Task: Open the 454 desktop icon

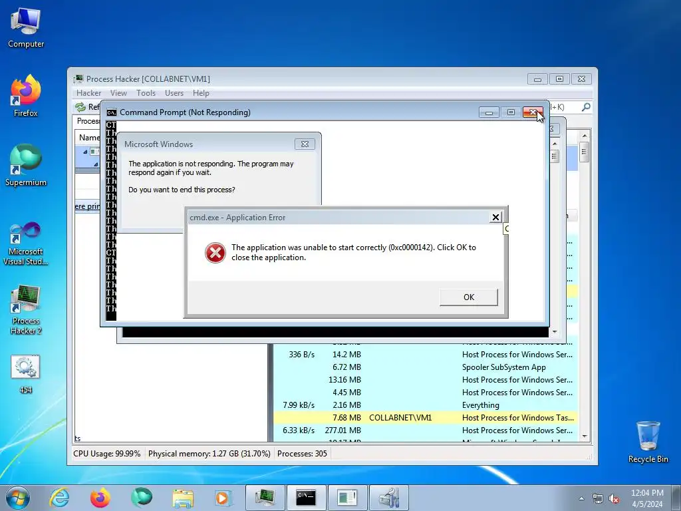Action: coord(26,375)
